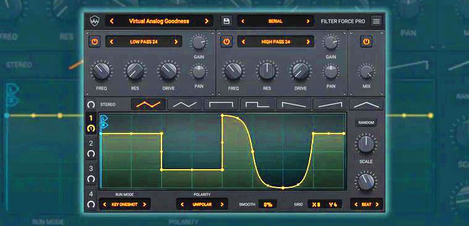Viewport: 469px width, 226px height.
Task: Select modulator tab 2
Action: coord(91,148)
